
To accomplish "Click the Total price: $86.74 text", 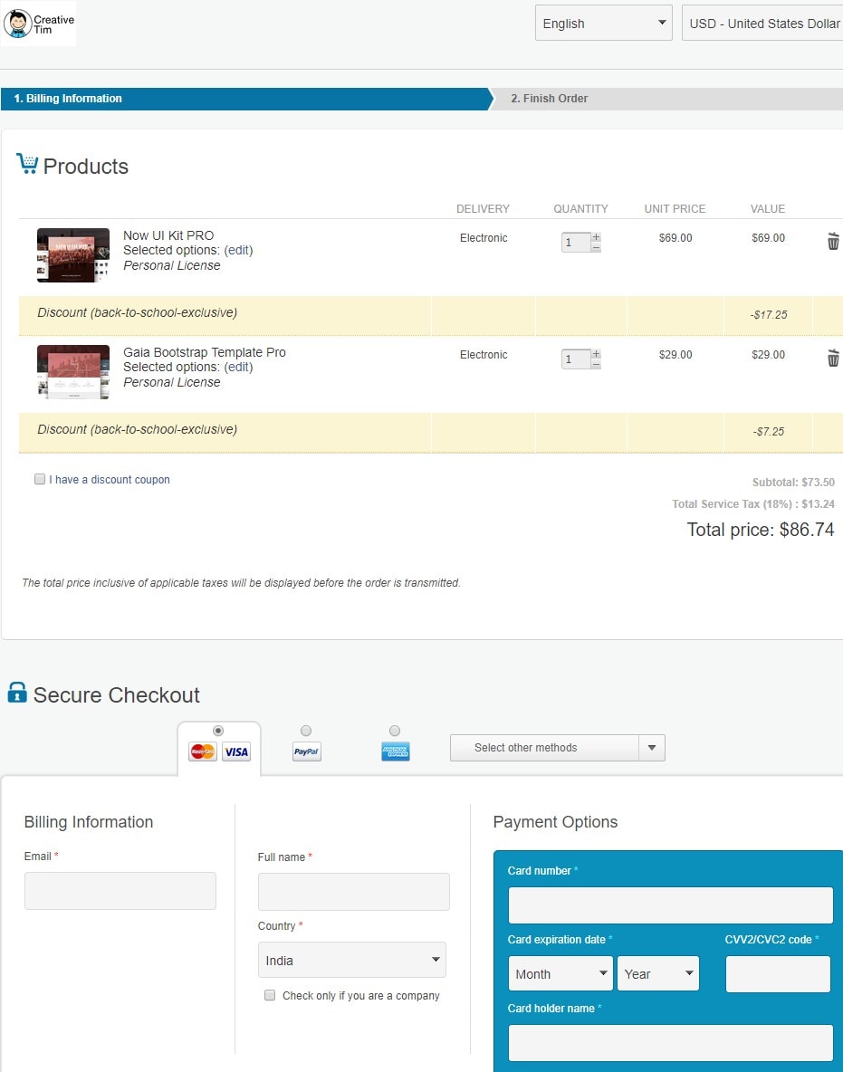I will [761, 530].
